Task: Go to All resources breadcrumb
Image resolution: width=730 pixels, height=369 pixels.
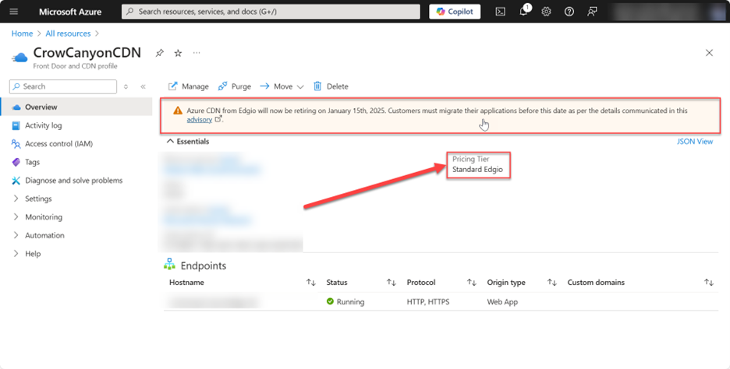Action: coord(68,33)
